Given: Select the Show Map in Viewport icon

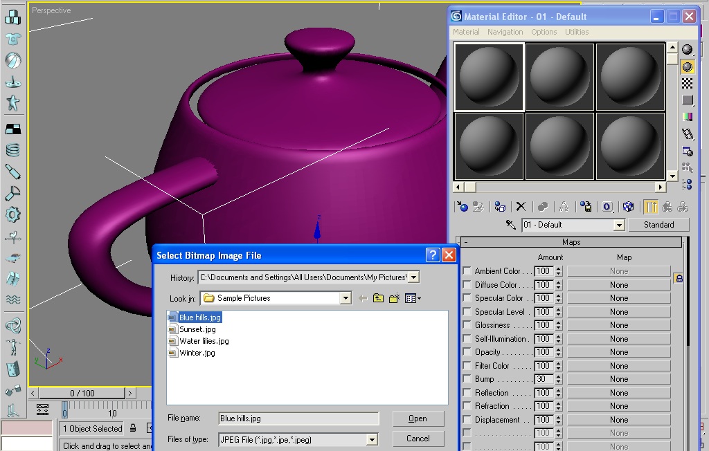Looking at the screenshot, I should click(629, 206).
